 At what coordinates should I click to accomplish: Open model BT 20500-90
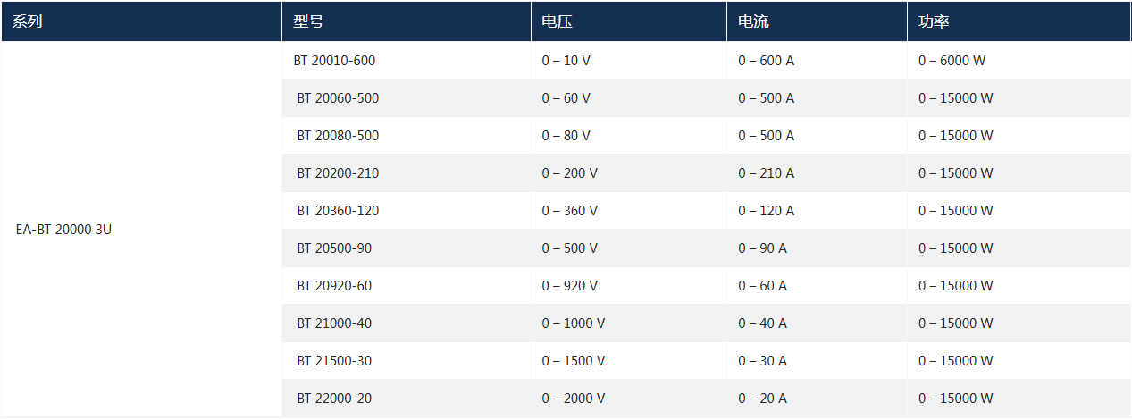[x=334, y=248]
